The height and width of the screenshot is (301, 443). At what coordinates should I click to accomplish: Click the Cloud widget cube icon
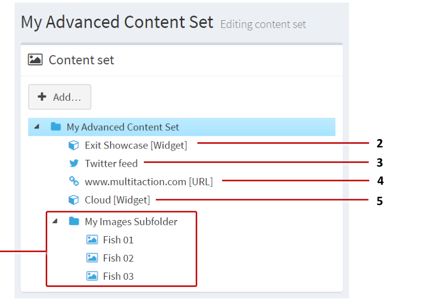pos(73,199)
